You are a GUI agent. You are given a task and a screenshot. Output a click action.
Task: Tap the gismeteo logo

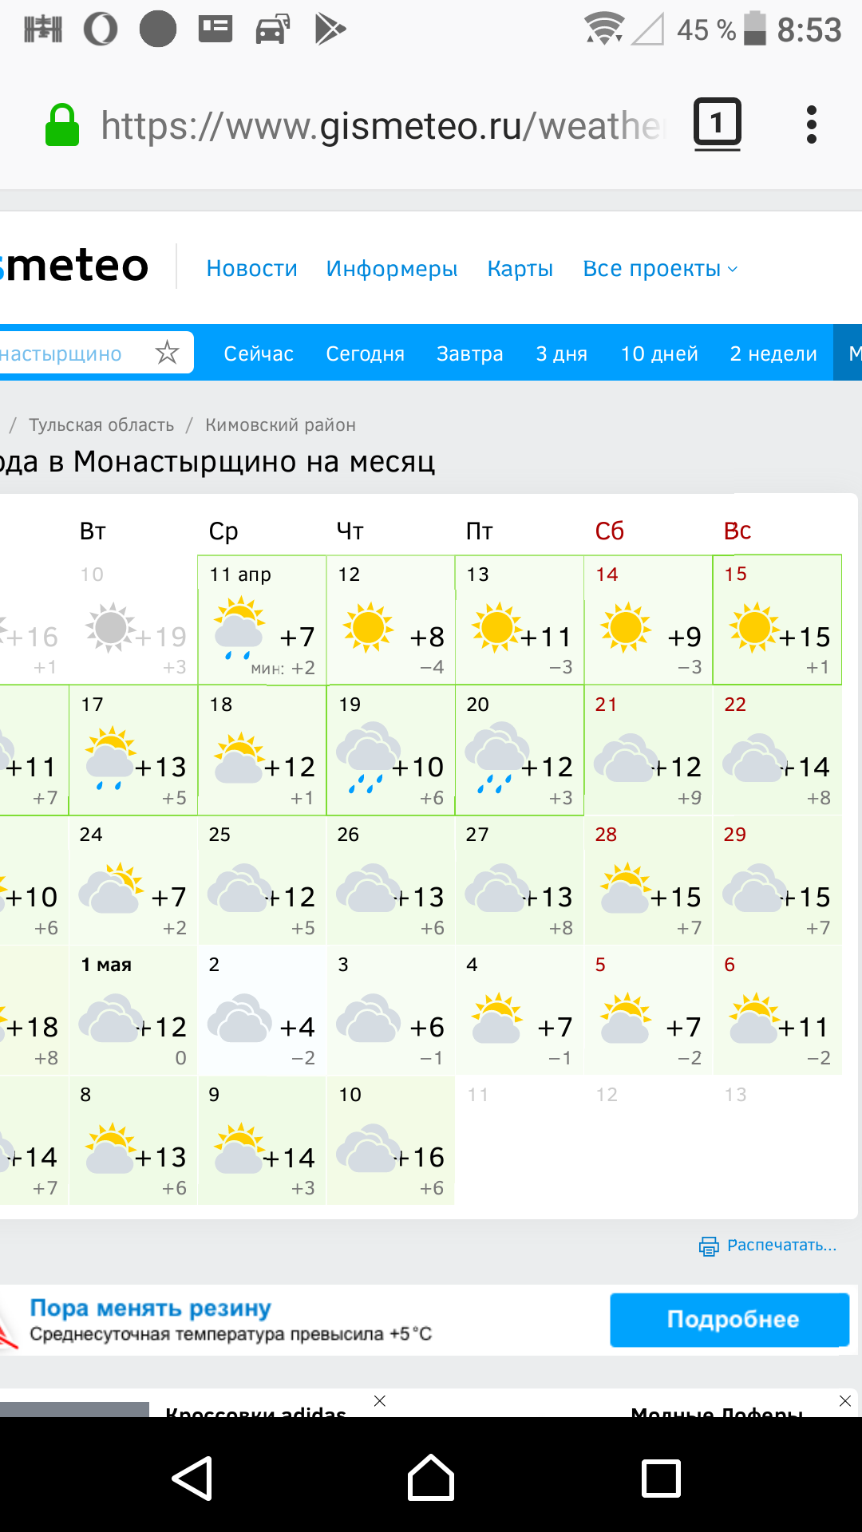coord(74,266)
